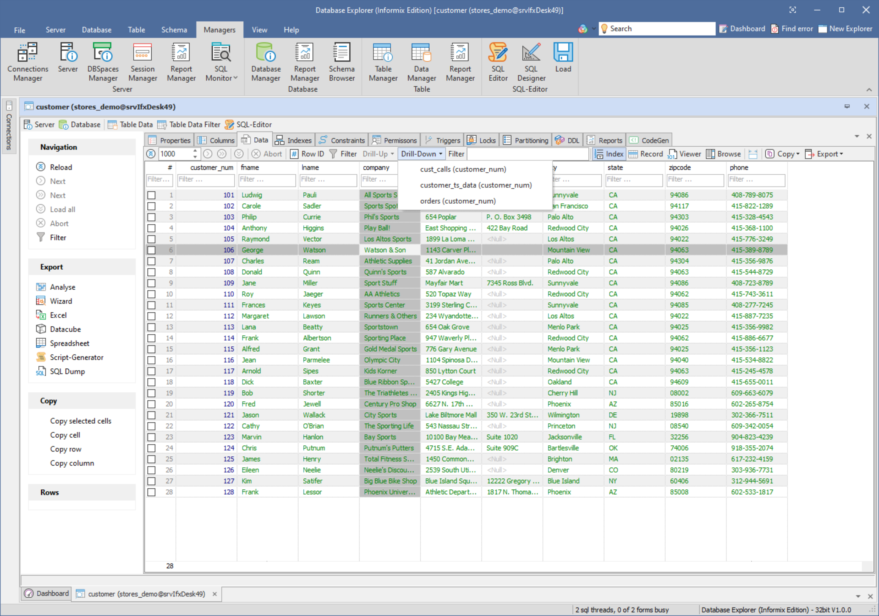
Task: Open the Record view
Action: (646, 154)
